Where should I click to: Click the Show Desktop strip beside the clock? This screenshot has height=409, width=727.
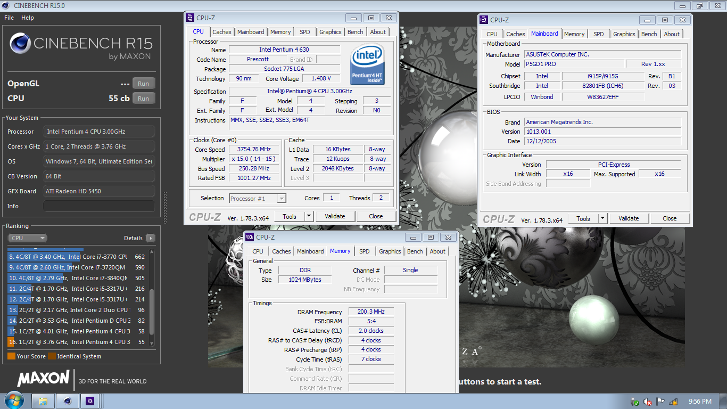[723, 402]
